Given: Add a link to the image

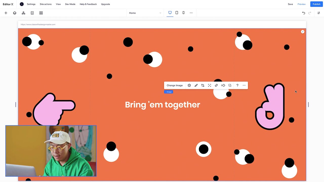Looking at the screenshot, I should [216, 85].
